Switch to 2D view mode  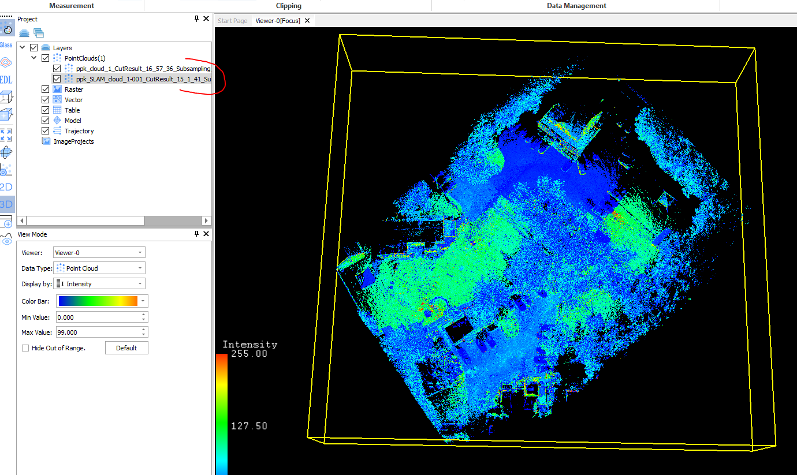6,187
